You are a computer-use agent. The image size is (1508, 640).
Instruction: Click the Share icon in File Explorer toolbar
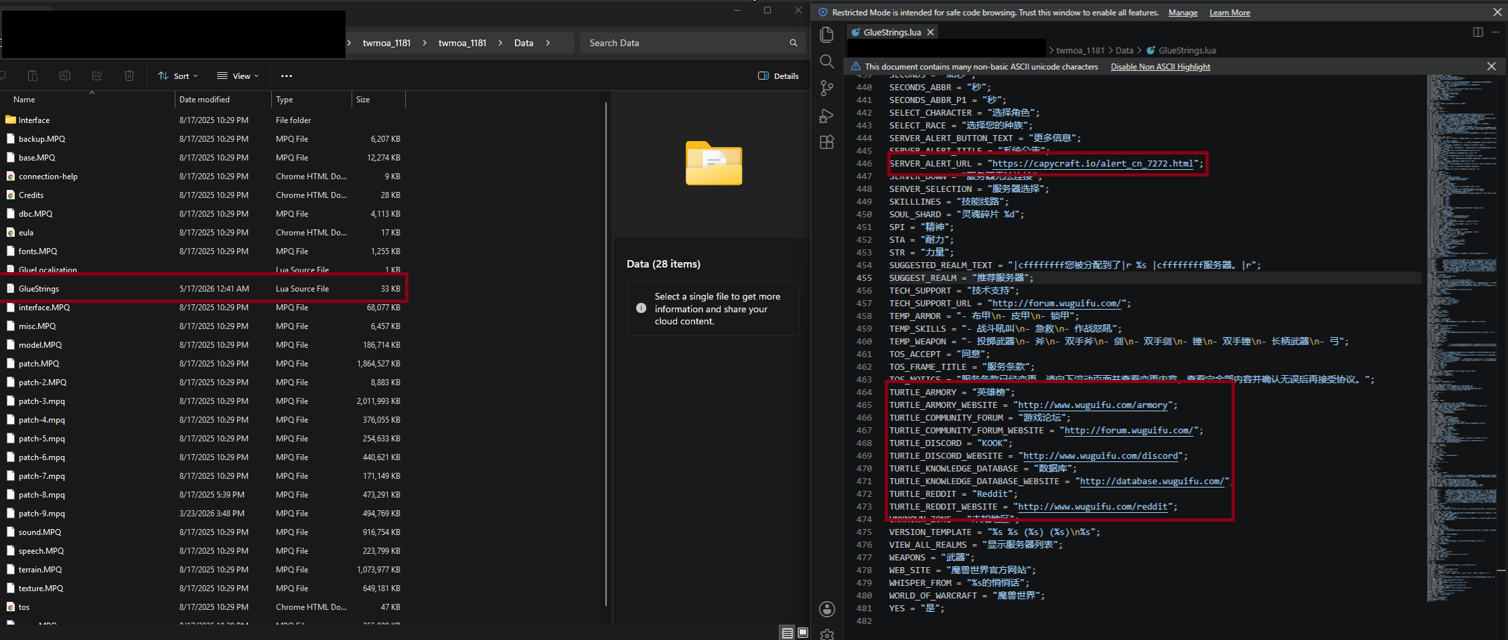pyautogui.click(x=97, y=76)
